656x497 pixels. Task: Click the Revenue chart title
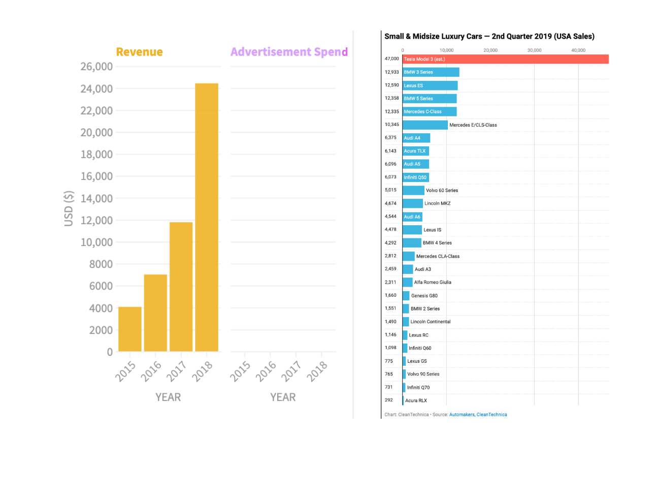(x=140, y=52)
